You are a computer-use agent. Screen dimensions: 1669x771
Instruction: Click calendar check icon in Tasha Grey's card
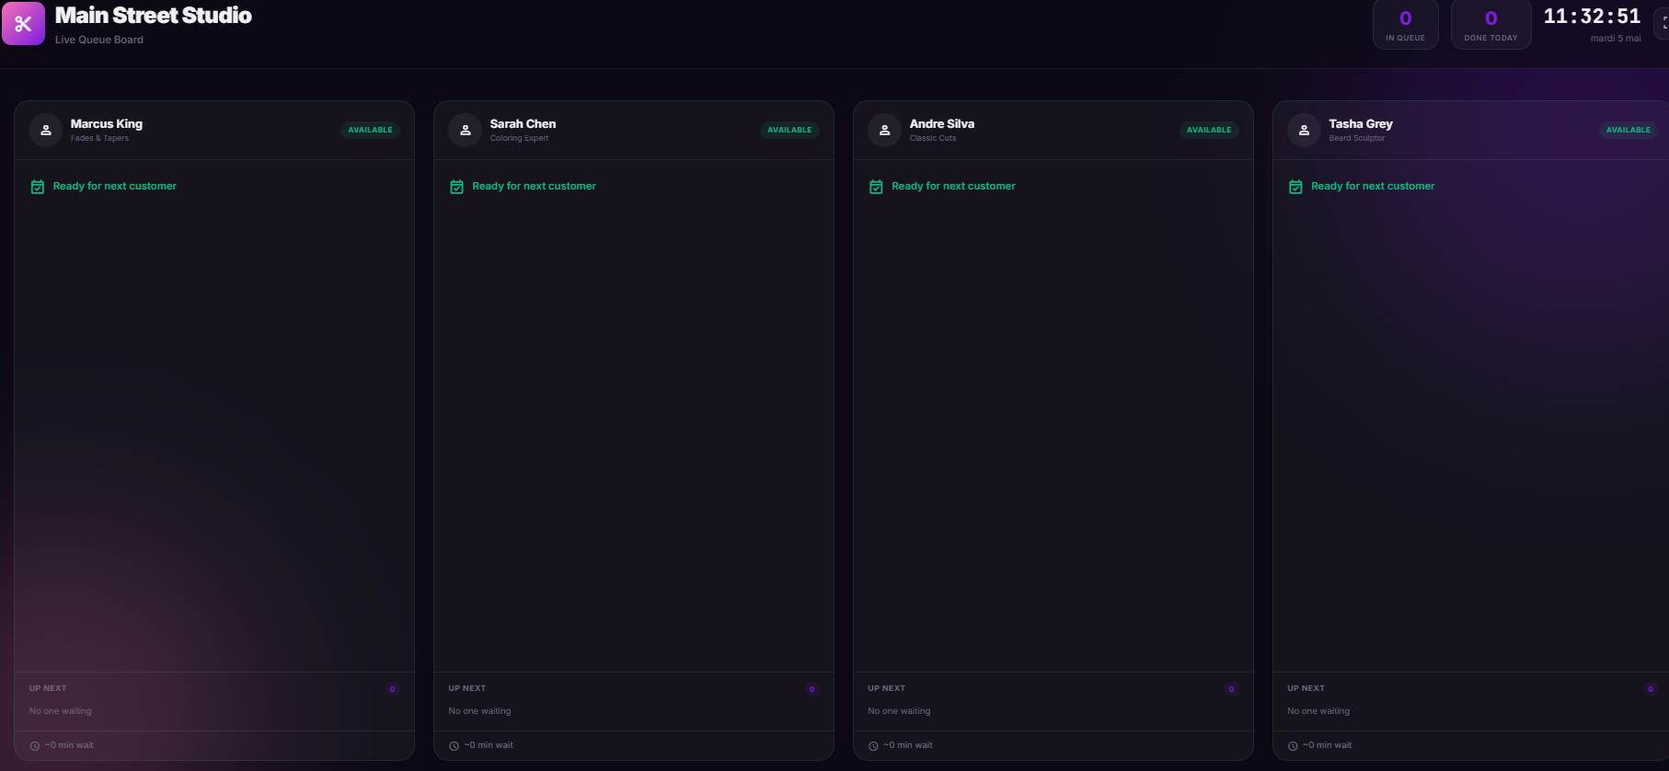[x=1295, y=187]
